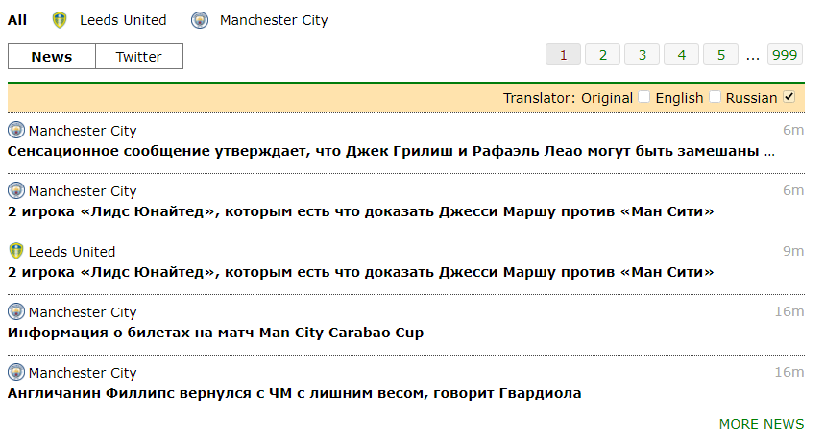Tick the English translator checkbox
Image resolution: width=825 pixels, height=444 pixels.
point(715,97)
